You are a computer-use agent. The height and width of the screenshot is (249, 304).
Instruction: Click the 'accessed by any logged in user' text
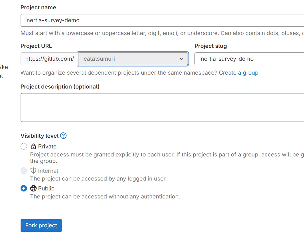coord(99,179)
